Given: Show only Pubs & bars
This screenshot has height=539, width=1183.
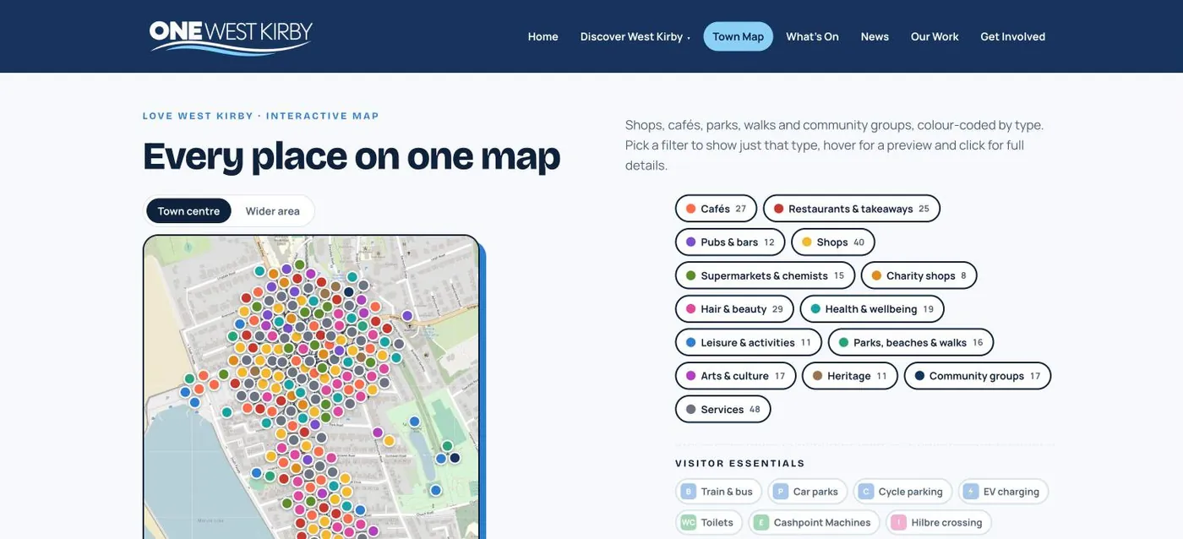Looking at the screenshot, I should coord(730,242).
